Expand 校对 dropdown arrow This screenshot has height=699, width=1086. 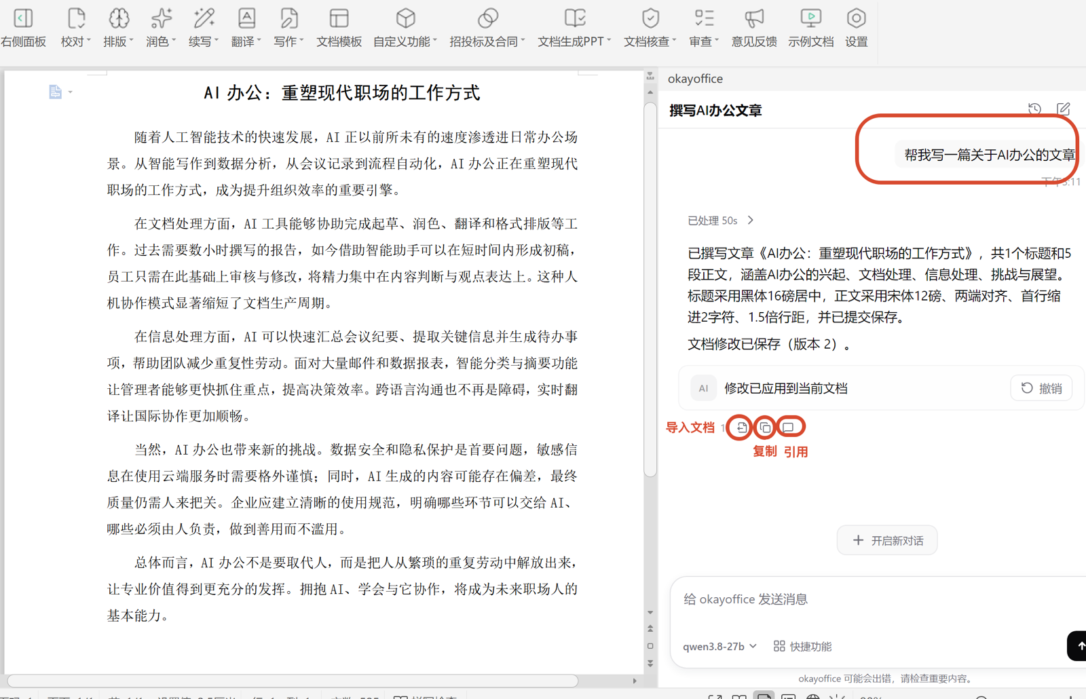[89, 41]
